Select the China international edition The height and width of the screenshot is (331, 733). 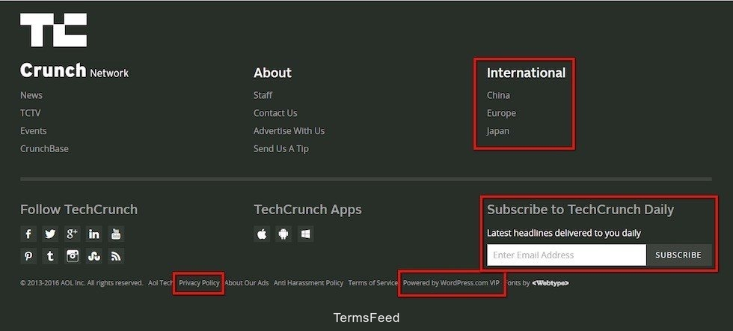pyautogui.click(x=498, y=95)
